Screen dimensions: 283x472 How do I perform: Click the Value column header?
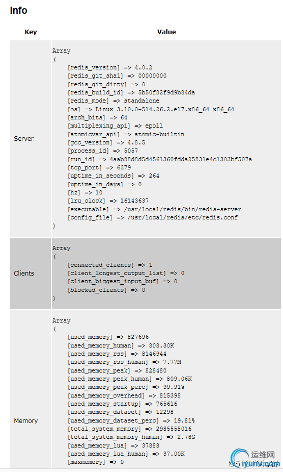tap(166, 32)
